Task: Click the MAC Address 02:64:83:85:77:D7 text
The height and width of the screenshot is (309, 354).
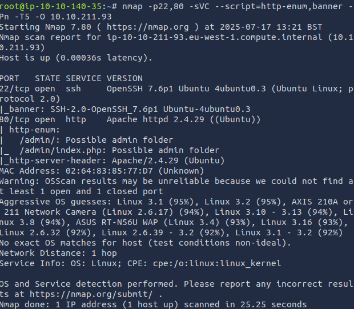Action: click(77, 171)
